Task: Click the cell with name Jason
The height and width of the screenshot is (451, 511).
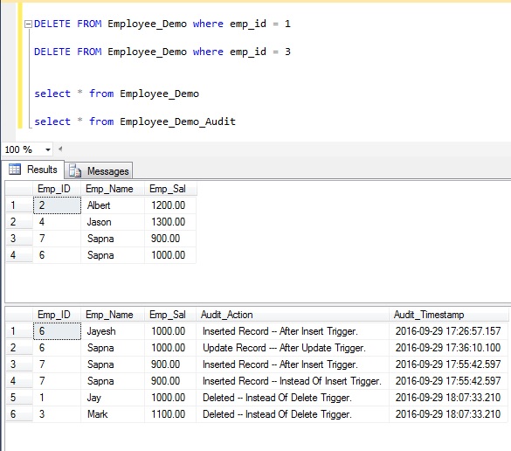Action: [x=113, y=222]
